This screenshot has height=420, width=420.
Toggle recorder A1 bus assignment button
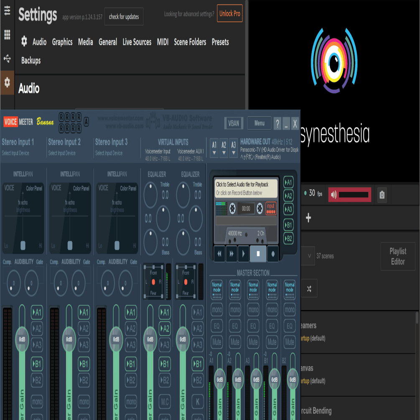pos(288,183)
